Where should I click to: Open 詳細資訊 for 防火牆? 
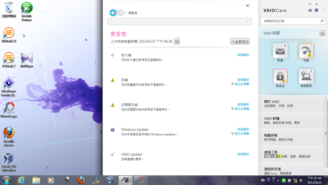[243, 55]
